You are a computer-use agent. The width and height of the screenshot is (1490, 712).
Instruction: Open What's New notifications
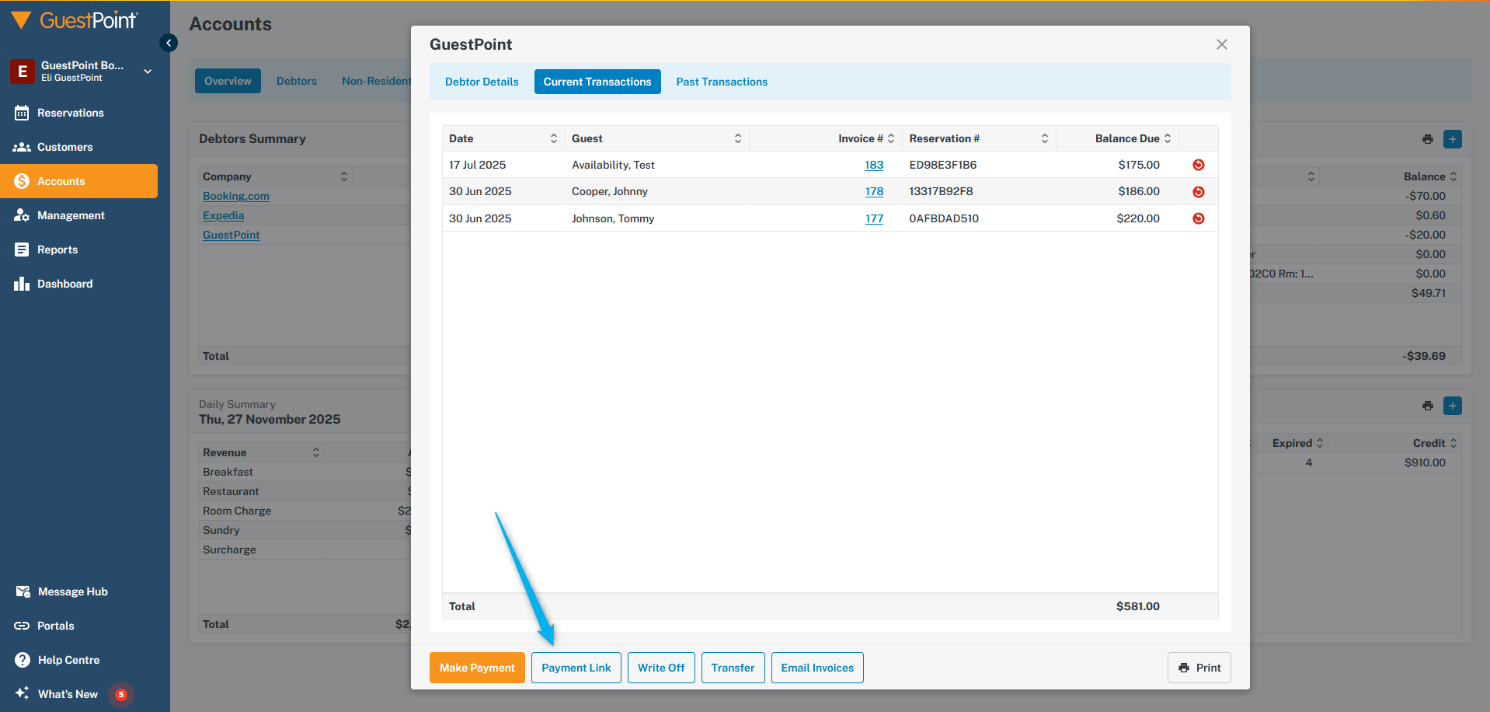pyautogui.click(x=68, y=694)
